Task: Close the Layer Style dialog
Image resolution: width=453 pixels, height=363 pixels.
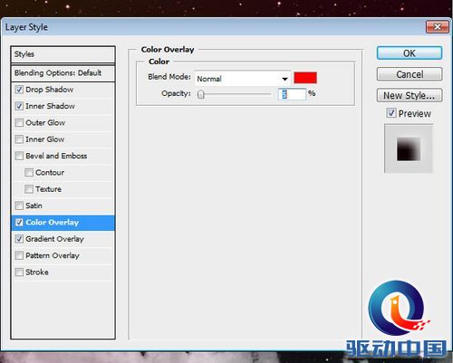Action: click(x=437, y=27)
